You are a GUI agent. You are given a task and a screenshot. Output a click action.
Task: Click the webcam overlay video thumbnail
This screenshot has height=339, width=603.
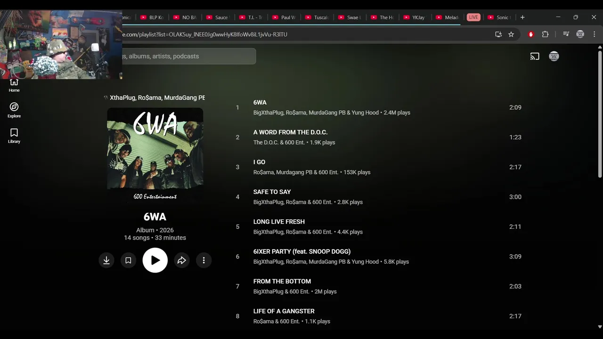pyautogui.click(x=61, y=44)
